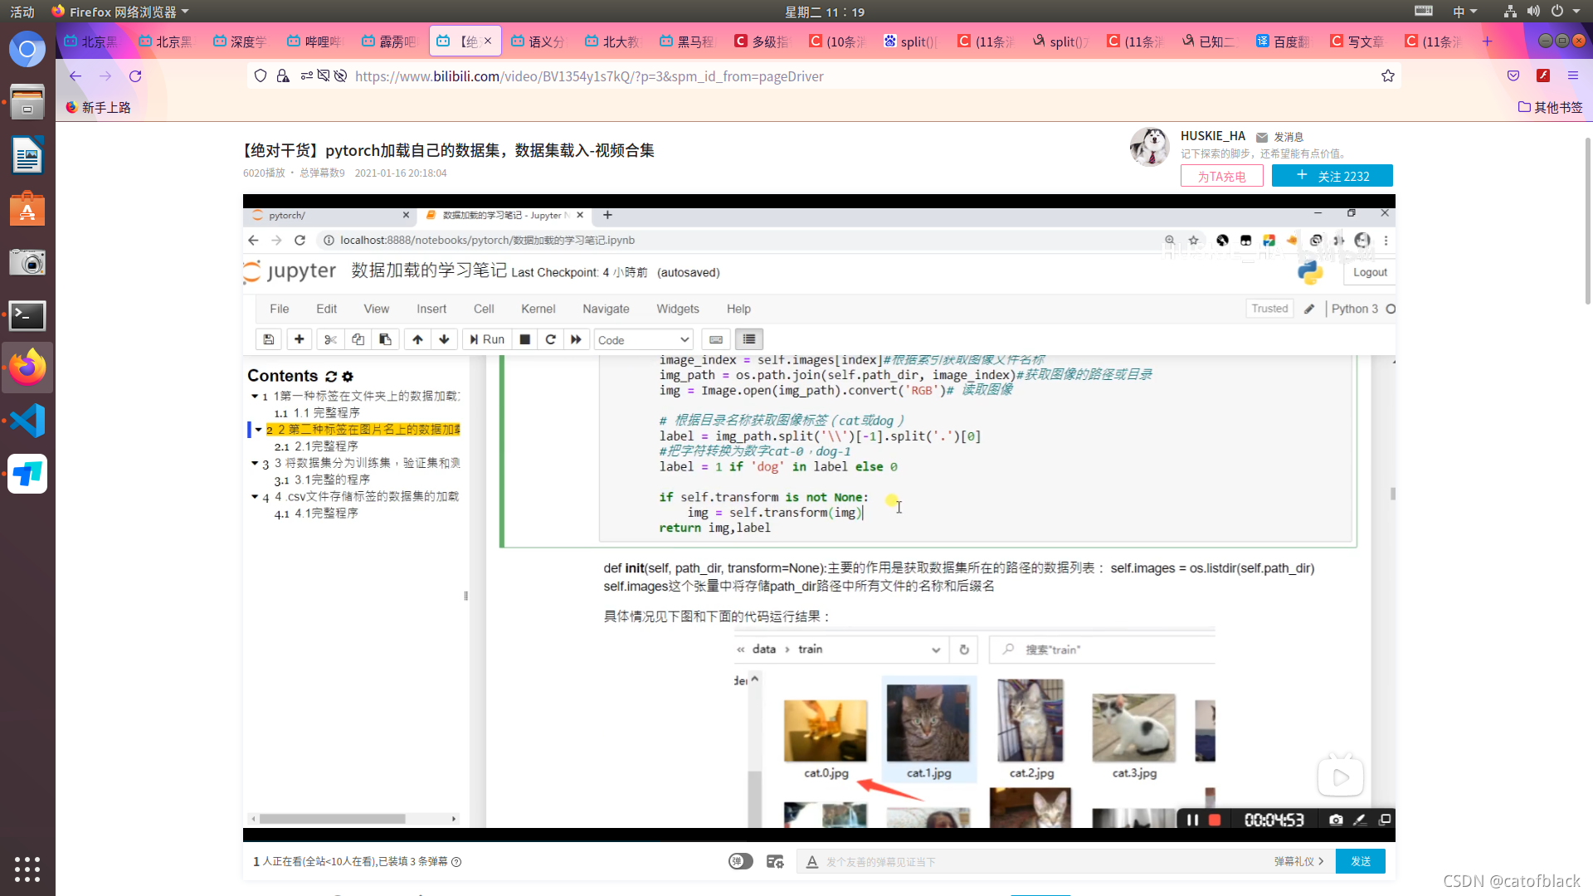The image size is (1593, 896).
Task: Toggle the danmaku display switch
Action: (x=740, y=861)
